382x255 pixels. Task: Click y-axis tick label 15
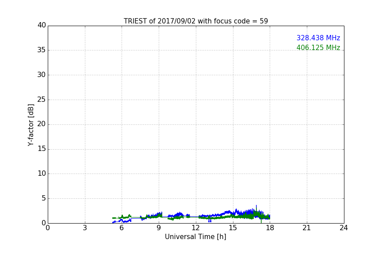pyautogui.click(x=42, y=149)
